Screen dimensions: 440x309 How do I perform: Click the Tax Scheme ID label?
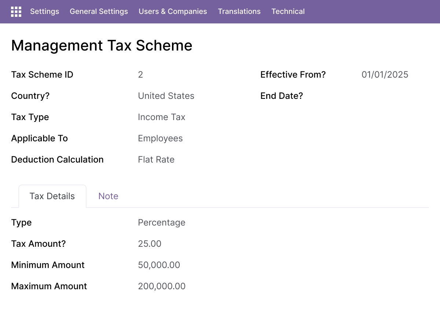pyautogui.click(x=42, y=75)
